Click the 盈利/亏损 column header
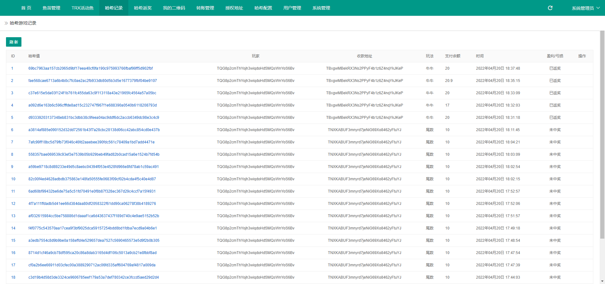The image size is (605, 284). pos(555,56)
